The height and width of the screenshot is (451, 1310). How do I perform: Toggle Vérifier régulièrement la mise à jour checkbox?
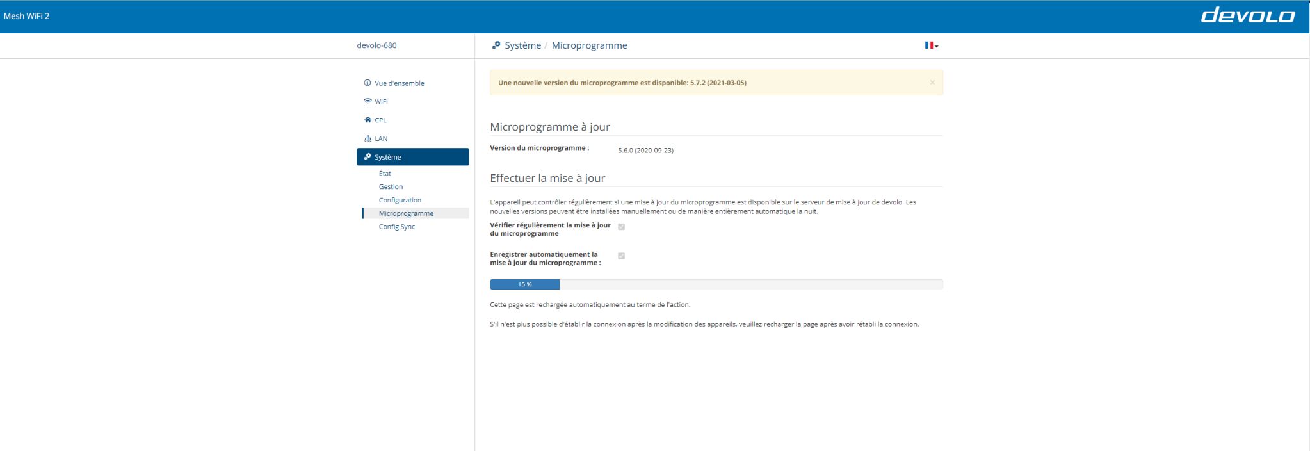click(621, 227)
